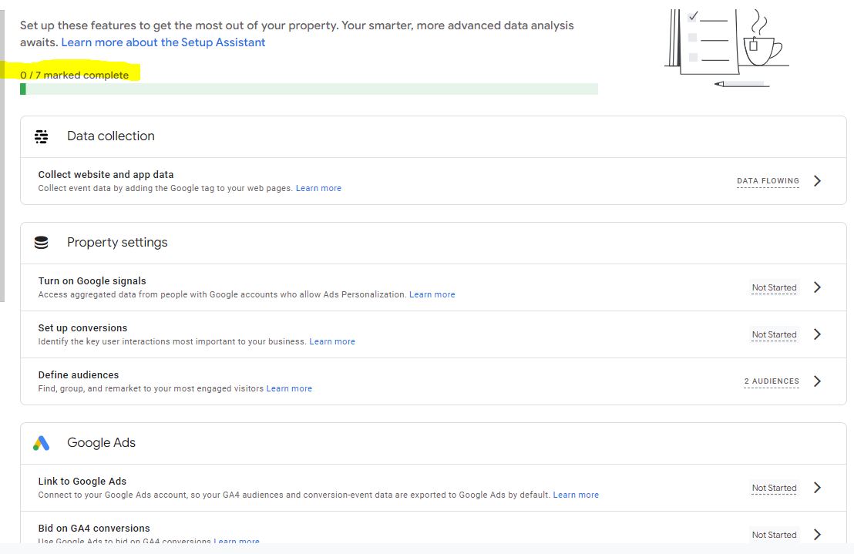854x554 pixels.
Task: Expand Set up conversions chevron
Action: [x=817, y=334]
